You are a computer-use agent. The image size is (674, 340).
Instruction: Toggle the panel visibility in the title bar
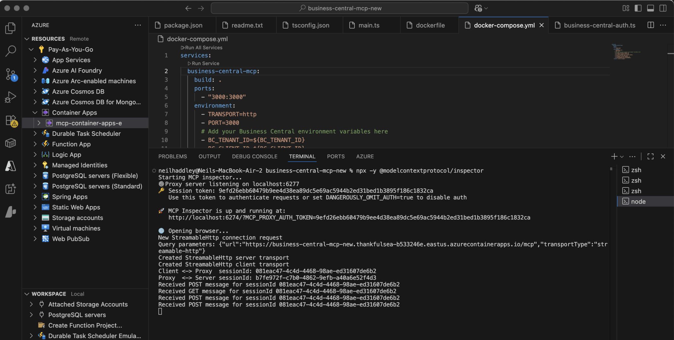point(650,8)
